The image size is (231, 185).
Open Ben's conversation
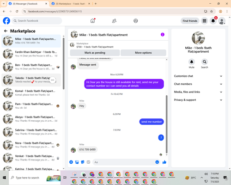tap(31, 67)
